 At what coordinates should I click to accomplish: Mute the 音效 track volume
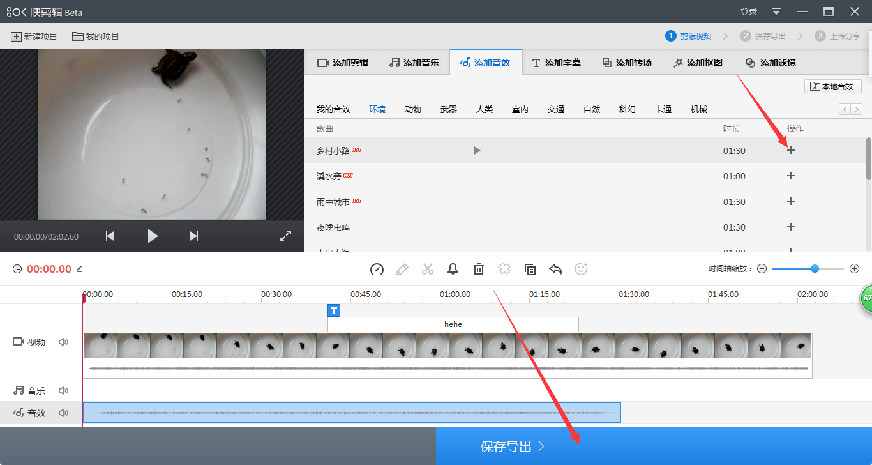point(63,413)
